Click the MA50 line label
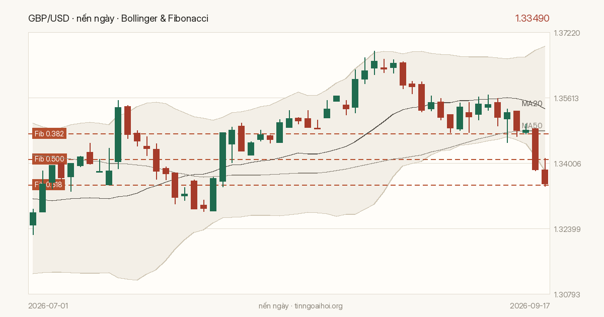604x317 pixels. [532, 125]
